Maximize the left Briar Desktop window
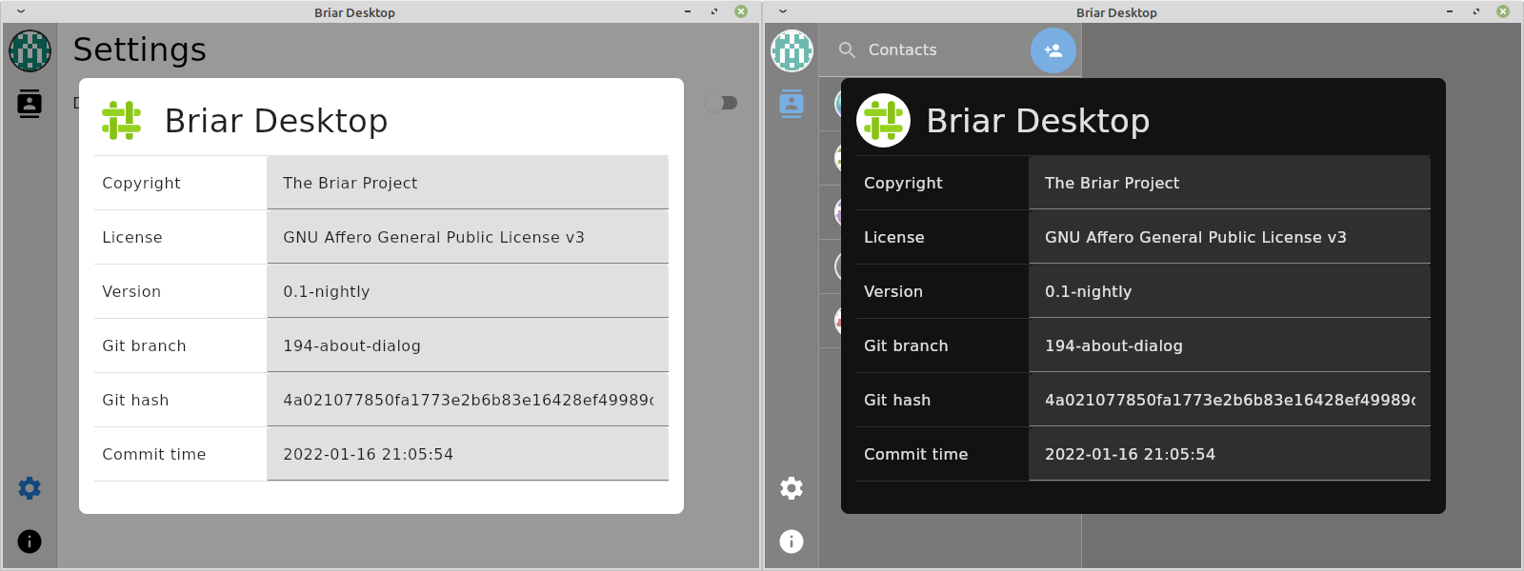The image size is (1524, 571). 714,11
